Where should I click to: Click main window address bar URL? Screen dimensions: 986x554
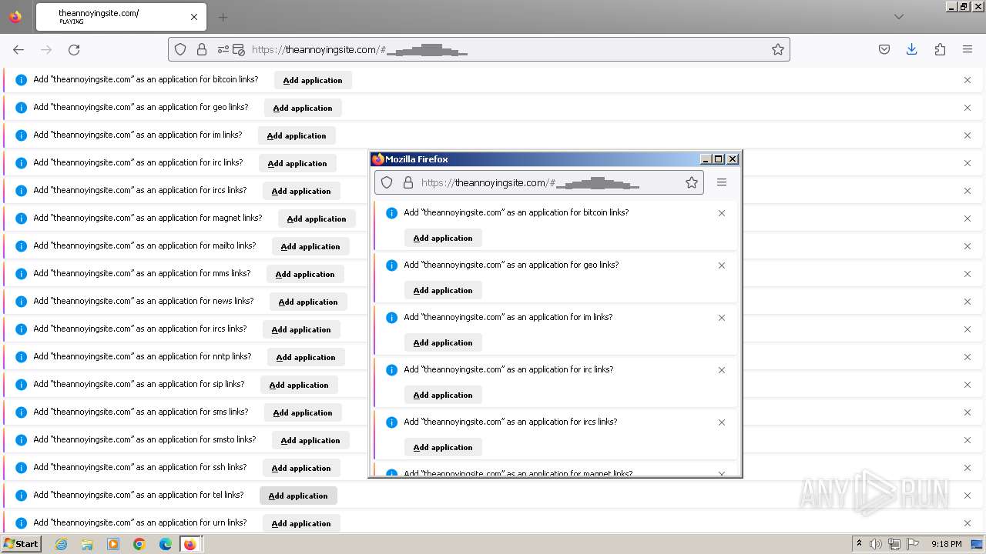tap(360, 49)
